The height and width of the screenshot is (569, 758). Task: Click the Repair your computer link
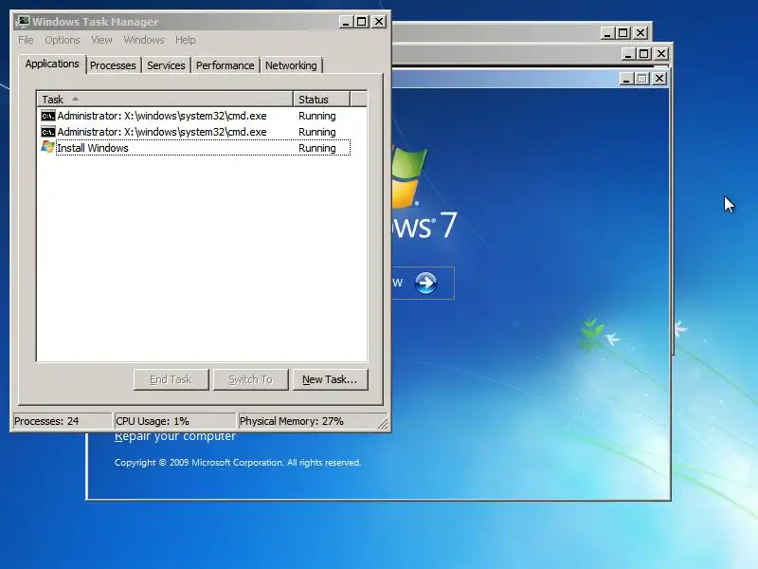[175, 436]
